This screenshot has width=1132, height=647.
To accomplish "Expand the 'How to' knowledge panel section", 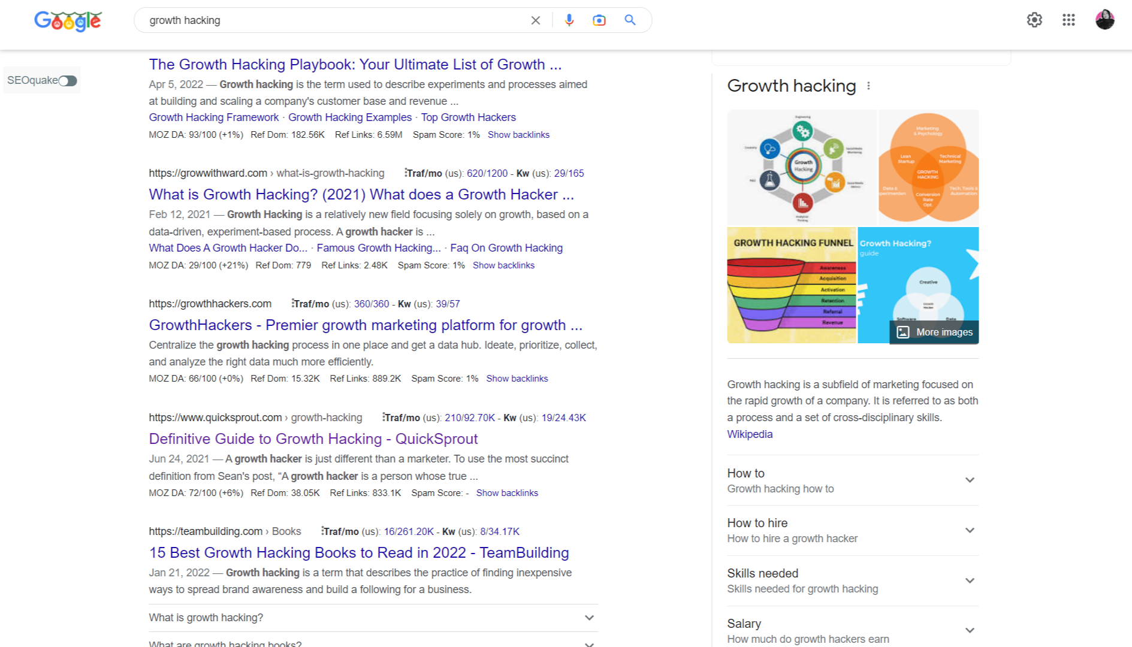I will click(x=969, y=480).
